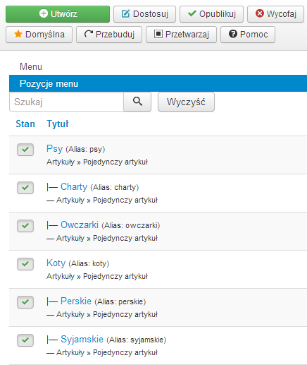Click the Wycofaj unpublish button
Viewport: 307px width, 365px height.
[x=275, y=14]
